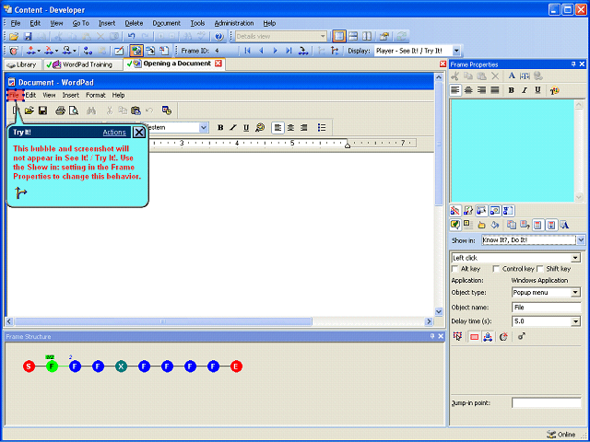Image resolution: width=590 pixels, height=442 pixels.
Task: Select the green F frame node
Action: 52,366
